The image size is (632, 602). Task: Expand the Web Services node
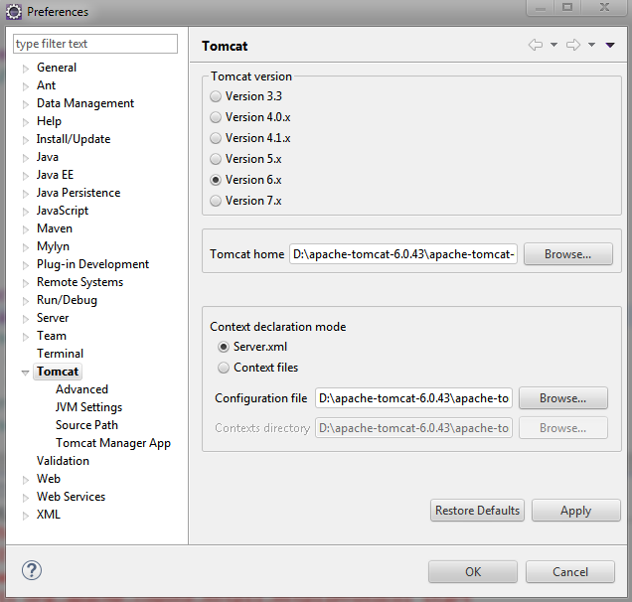[26, 498]
